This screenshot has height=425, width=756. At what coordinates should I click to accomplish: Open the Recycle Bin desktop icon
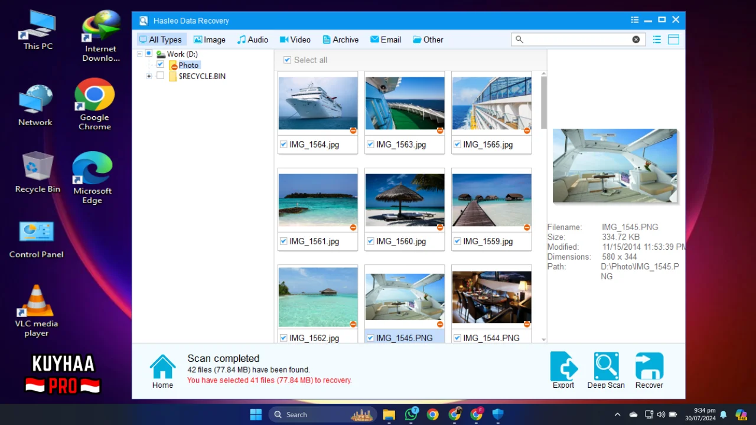click(38, 172)
